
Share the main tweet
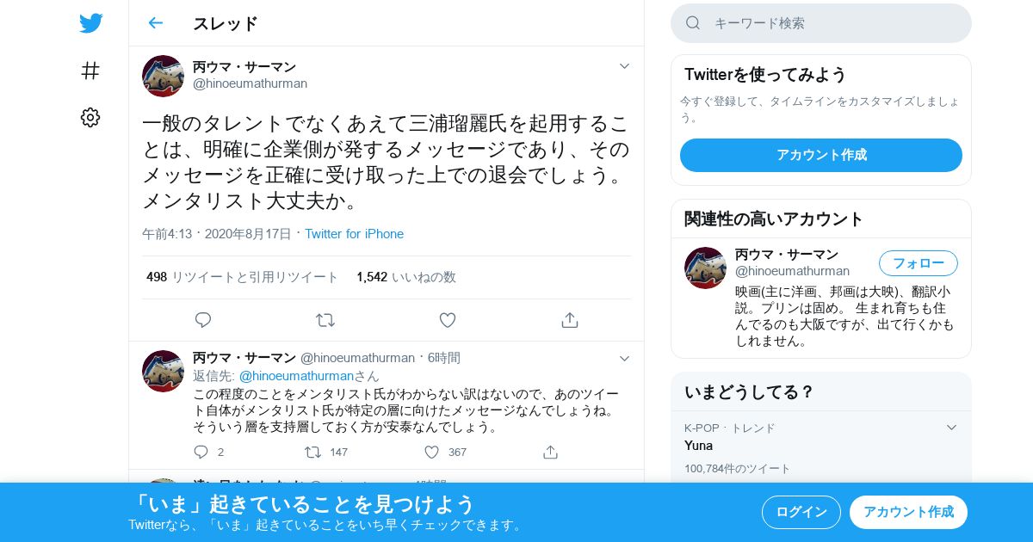pos(569,320)
